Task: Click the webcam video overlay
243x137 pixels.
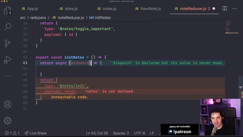Action: tap(220, 117)
